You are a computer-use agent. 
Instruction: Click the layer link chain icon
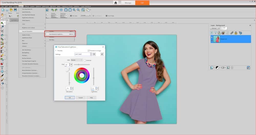[231, 33]
